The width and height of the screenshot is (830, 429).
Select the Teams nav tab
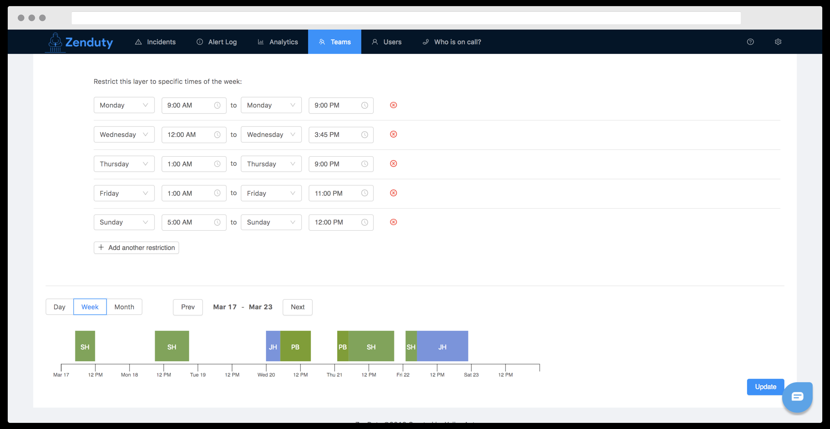[x=334, y=42]
